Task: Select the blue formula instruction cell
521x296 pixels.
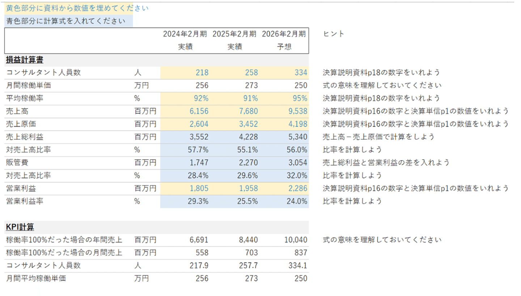Action: (x=69, y=21)
